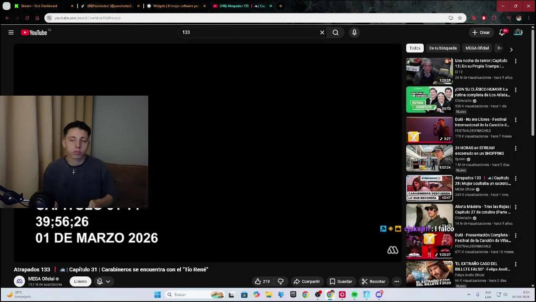Open the Duki No me Llores title
The height and width of the screenshot is (302, 536).
click(x=482, y=122)
